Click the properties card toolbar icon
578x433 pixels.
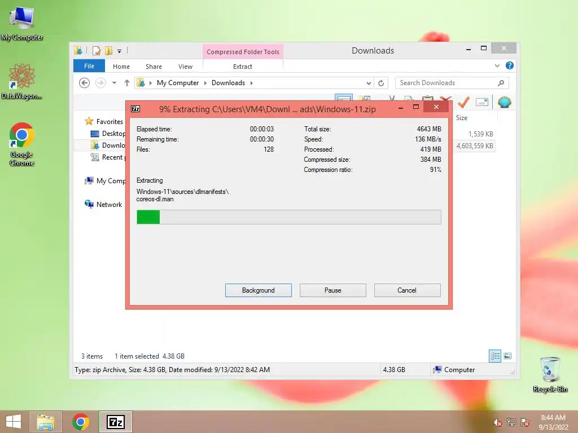coord(482,102)
